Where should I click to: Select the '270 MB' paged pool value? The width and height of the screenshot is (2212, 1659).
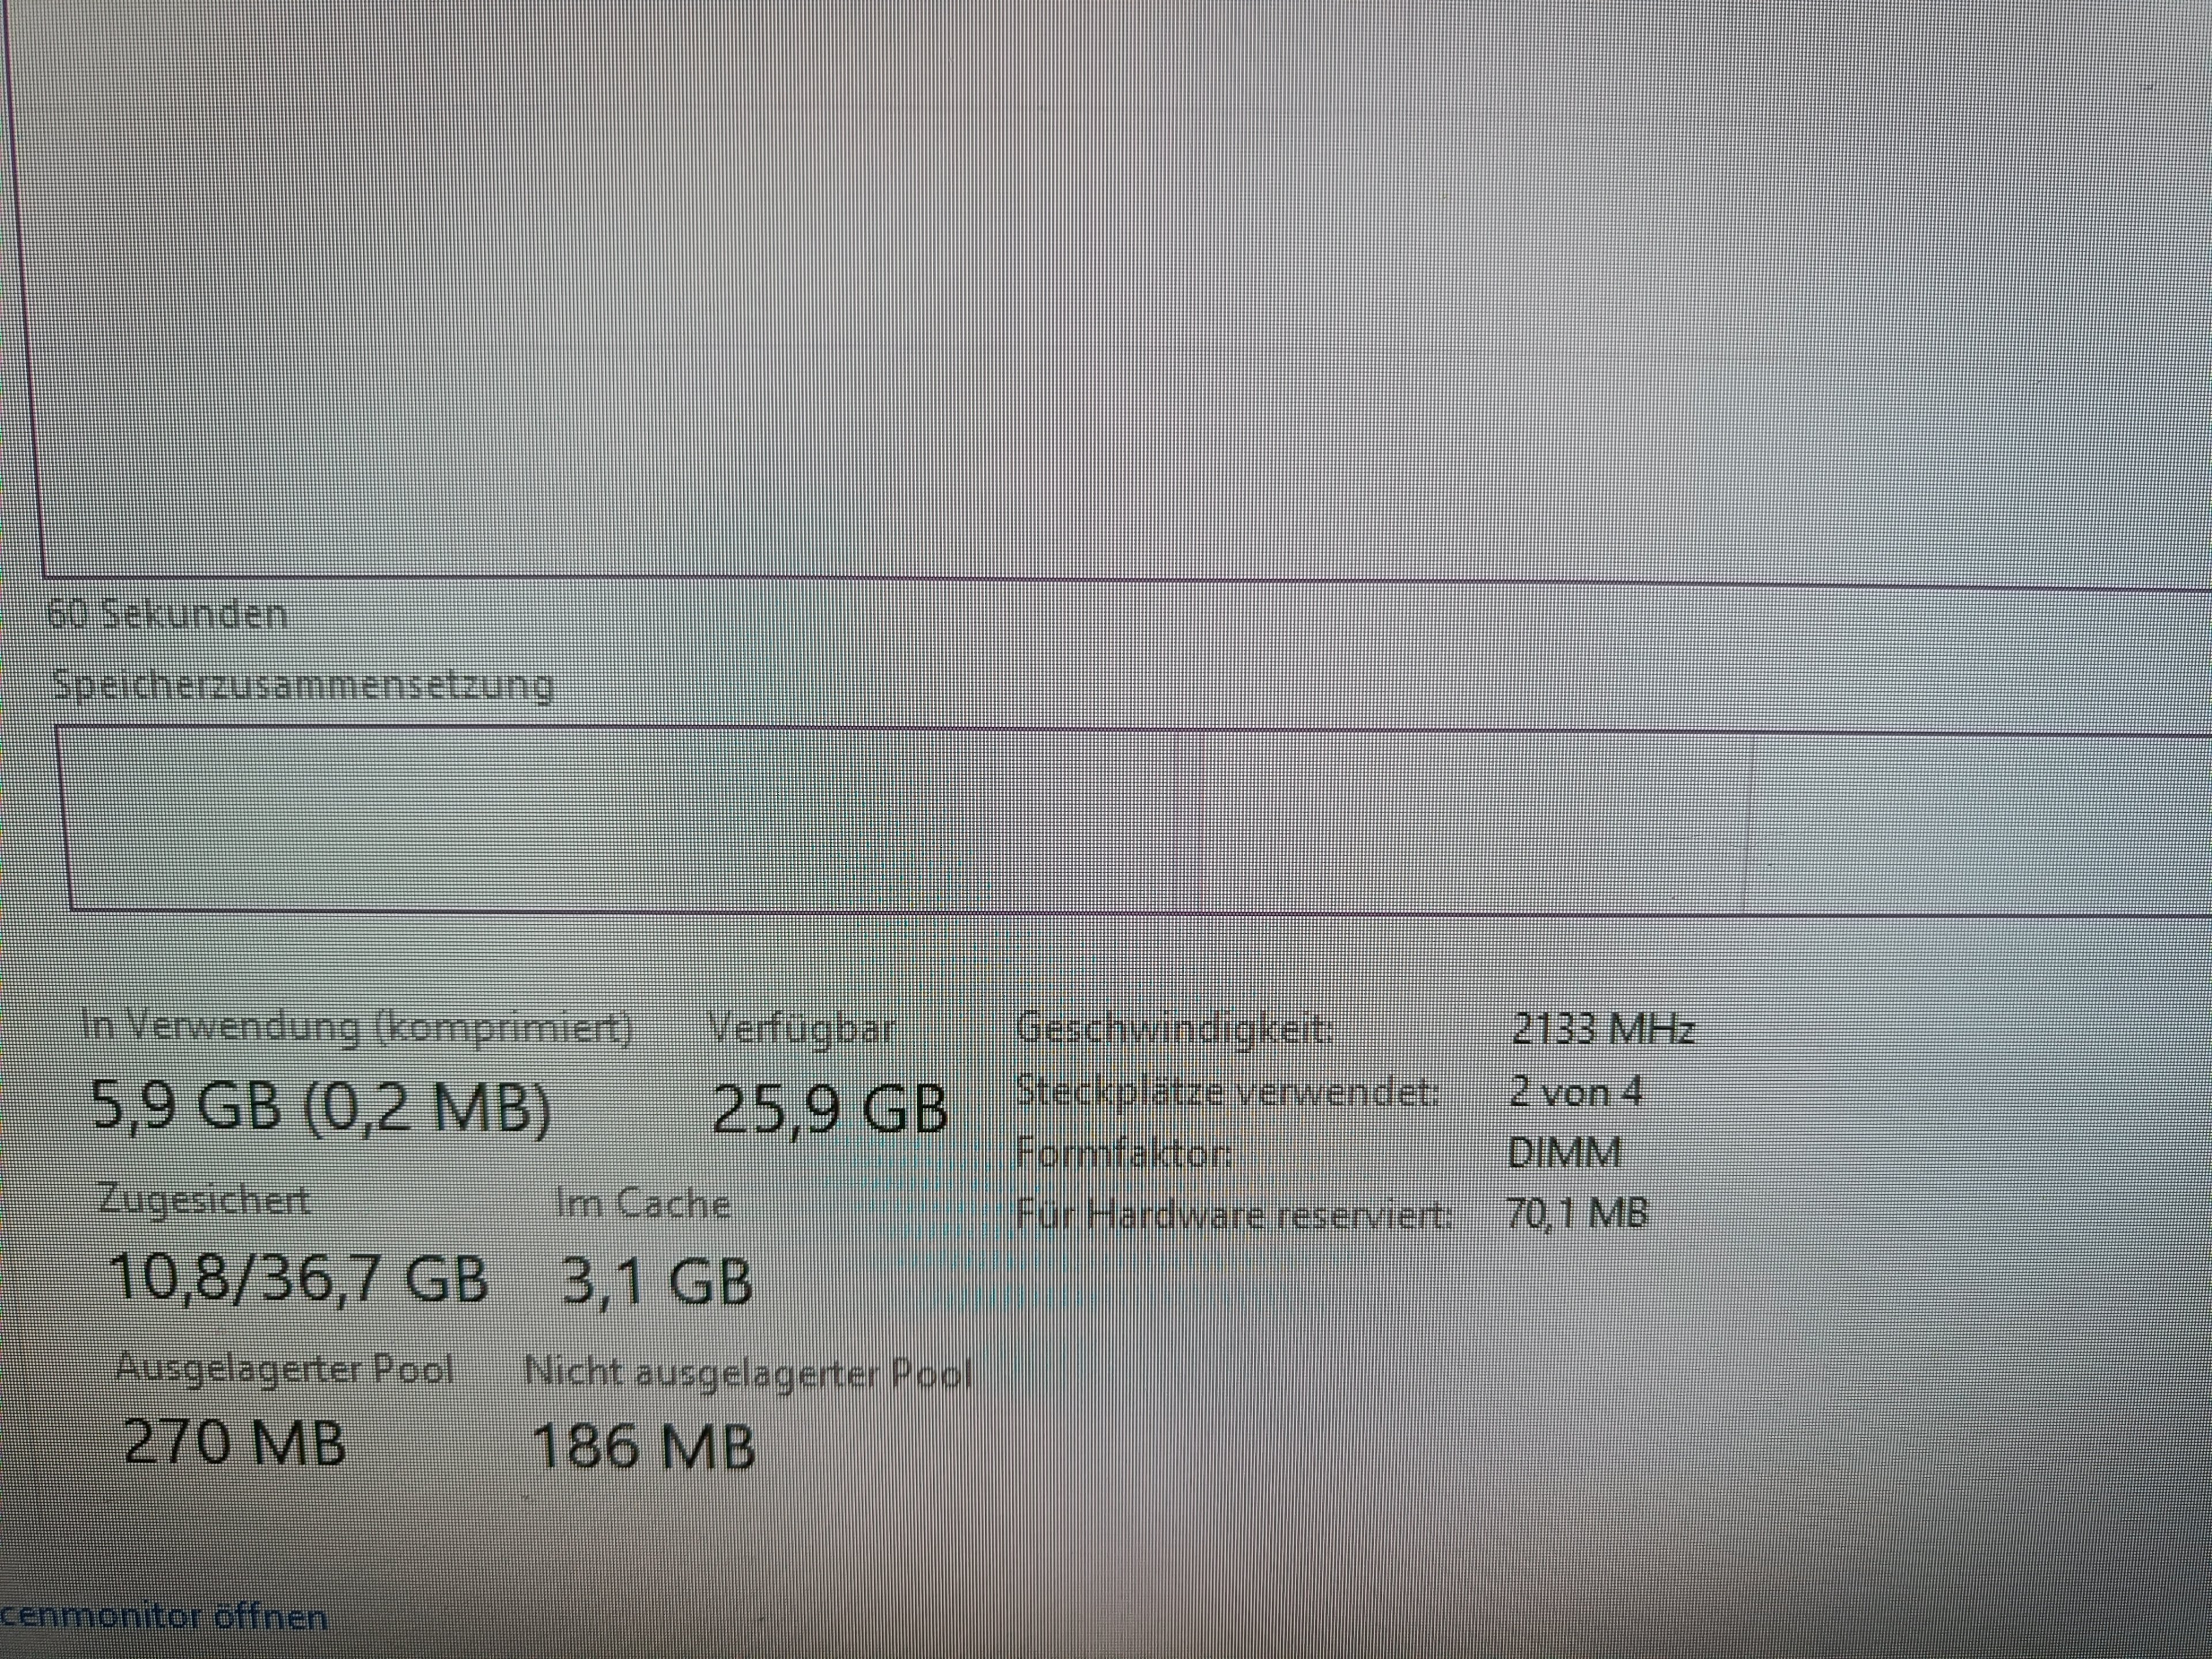(235, 1441)
